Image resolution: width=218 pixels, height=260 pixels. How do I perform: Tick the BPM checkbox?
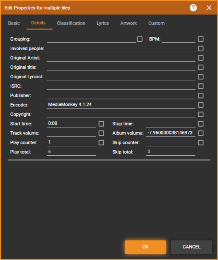point(201,39)
